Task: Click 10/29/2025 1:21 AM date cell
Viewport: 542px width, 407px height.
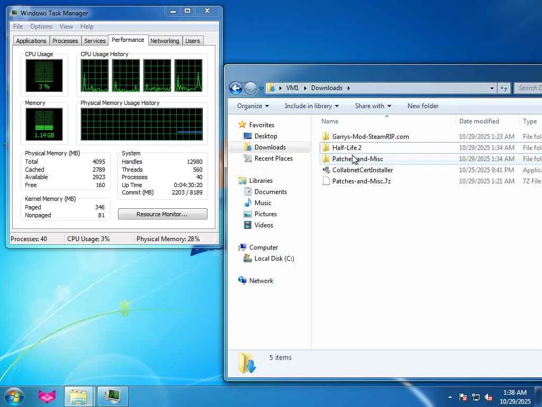Action: (486, 181)
